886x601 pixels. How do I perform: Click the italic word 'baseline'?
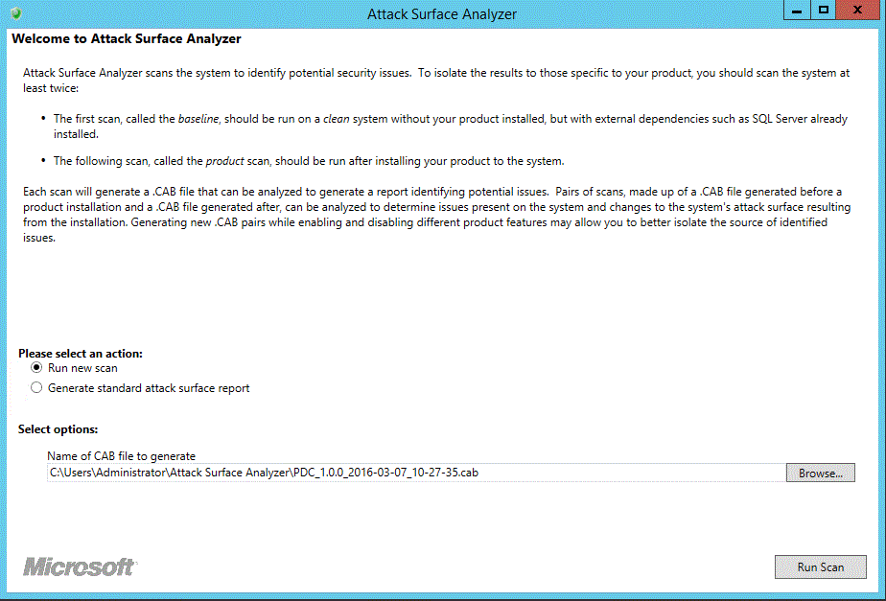[x=198, y=119]
